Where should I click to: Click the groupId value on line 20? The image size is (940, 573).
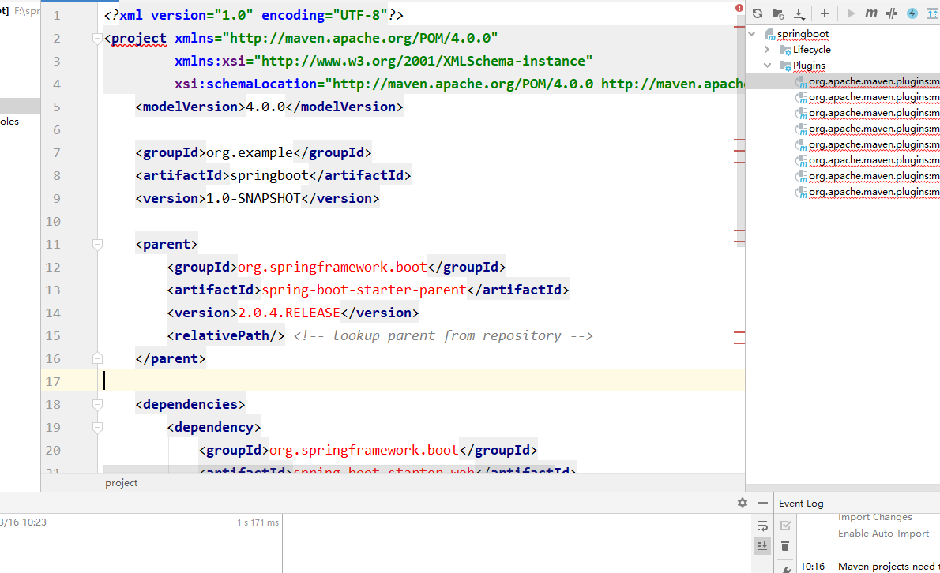coord(364,450)
